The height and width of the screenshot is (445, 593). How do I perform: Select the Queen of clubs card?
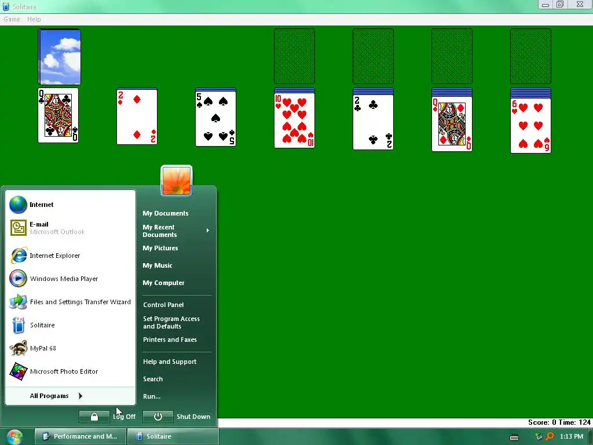click(58, 115)
